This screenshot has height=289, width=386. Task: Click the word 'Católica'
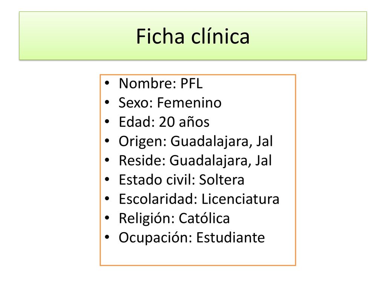[x=204, y=218]
